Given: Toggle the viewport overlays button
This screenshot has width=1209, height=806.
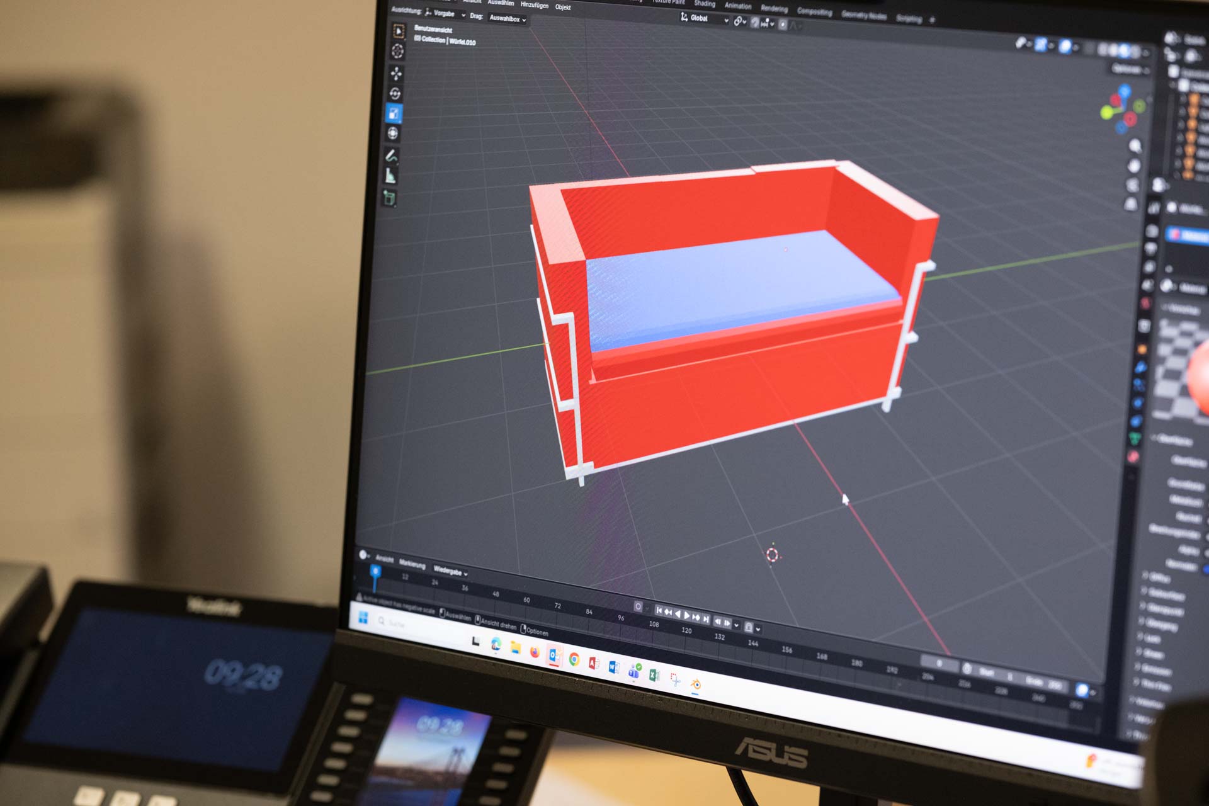Looking at the screenshot, I should coord(1065,46).
